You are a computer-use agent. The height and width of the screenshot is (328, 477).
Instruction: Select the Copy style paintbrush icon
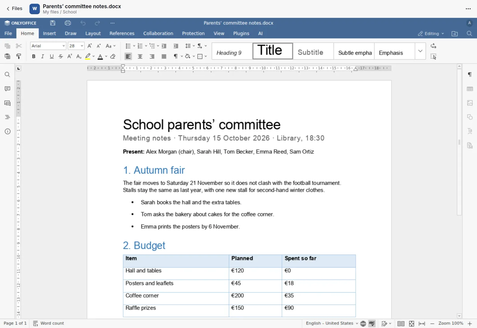[19, 56]
